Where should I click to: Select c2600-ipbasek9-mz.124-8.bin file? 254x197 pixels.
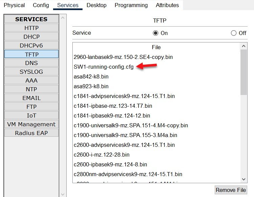110,164
